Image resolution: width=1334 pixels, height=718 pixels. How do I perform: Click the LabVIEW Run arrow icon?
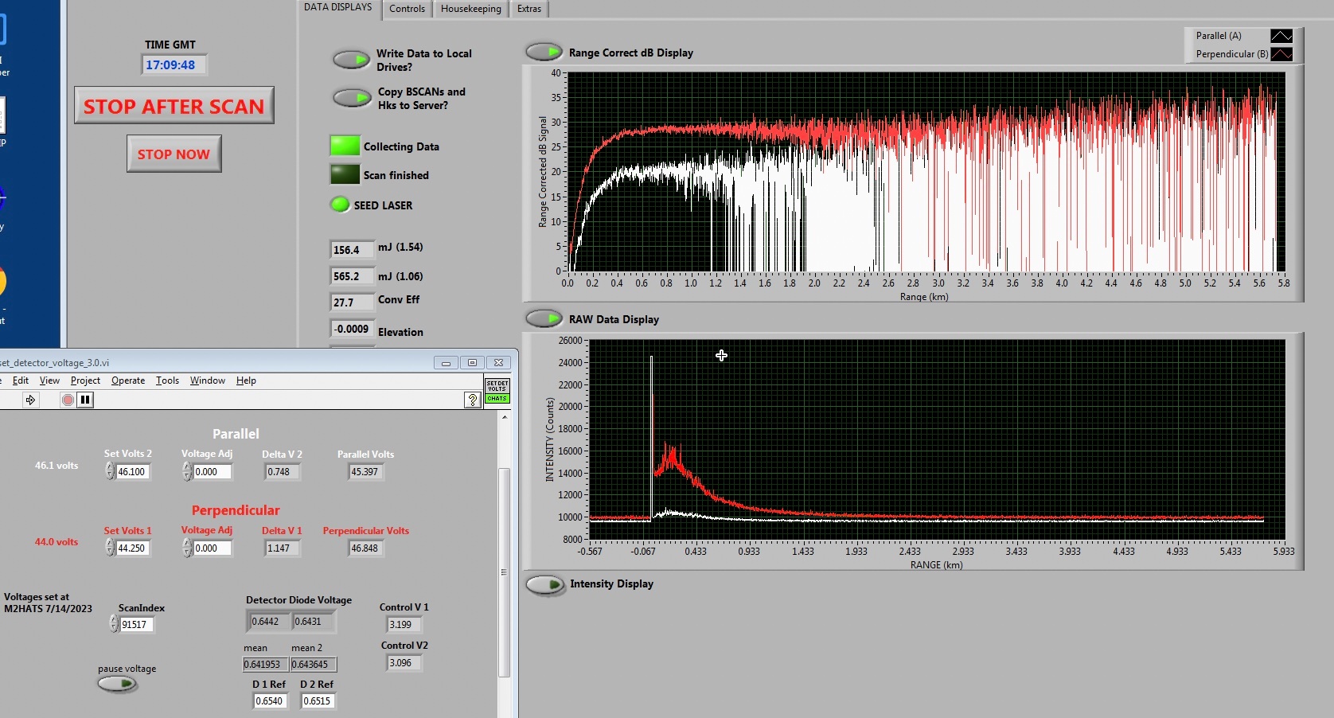[x=30, y=400]
